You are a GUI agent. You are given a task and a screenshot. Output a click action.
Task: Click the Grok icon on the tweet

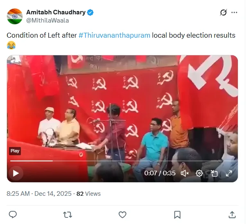tap(223, 12)
